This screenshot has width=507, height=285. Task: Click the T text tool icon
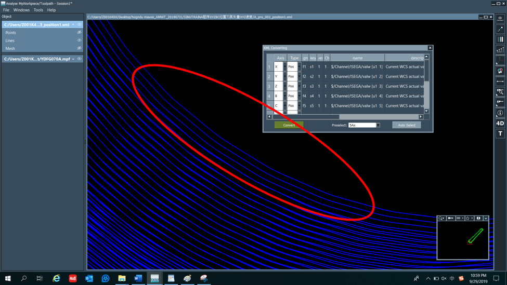coord(500,133)
